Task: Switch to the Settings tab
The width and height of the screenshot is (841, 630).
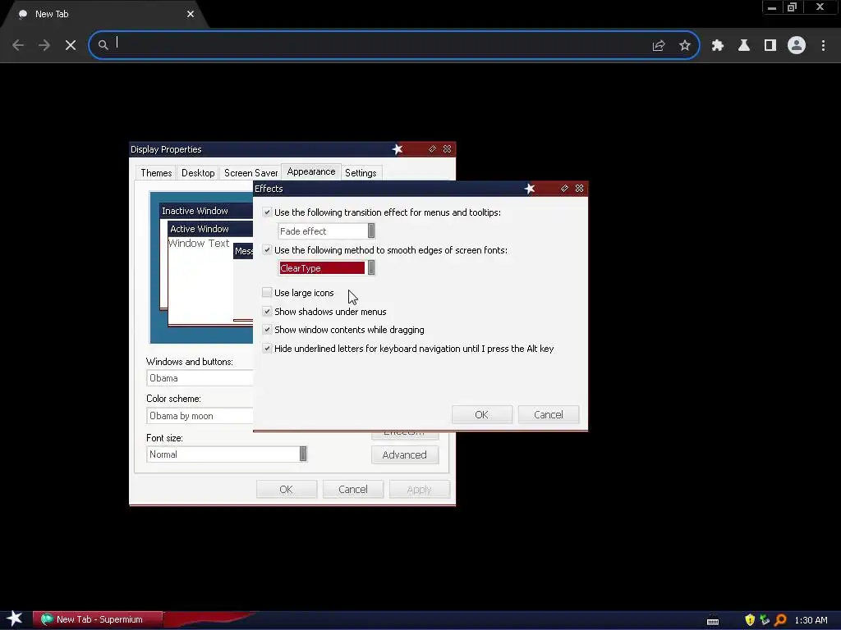Action: [x=361, y=173]
